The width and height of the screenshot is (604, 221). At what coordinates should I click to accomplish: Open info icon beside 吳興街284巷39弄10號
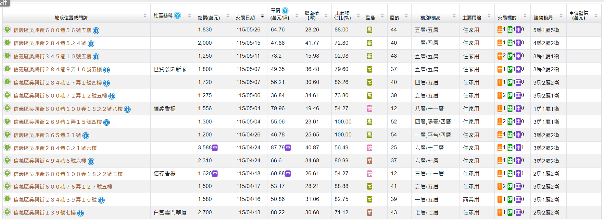pos(101,200)
